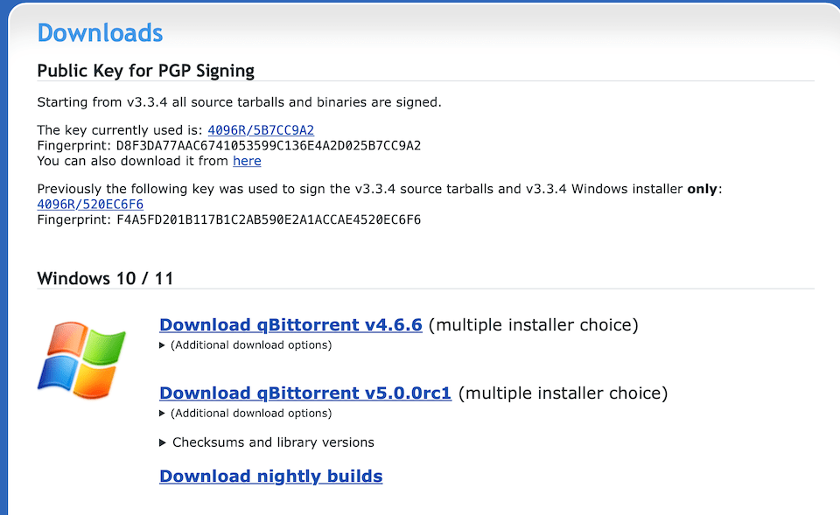This screenshot has height=515, width=840.
Task: Expand Checksums and library versions
Action: 267,442
